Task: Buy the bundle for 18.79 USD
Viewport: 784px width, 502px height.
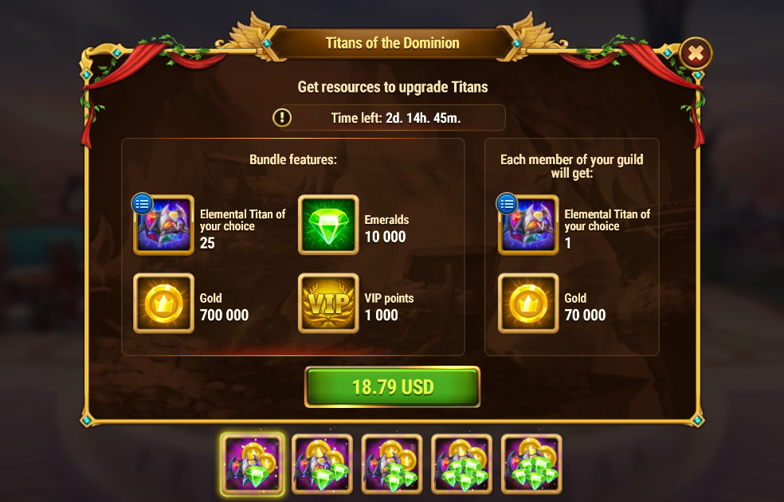Action: [x=393, y=387]
